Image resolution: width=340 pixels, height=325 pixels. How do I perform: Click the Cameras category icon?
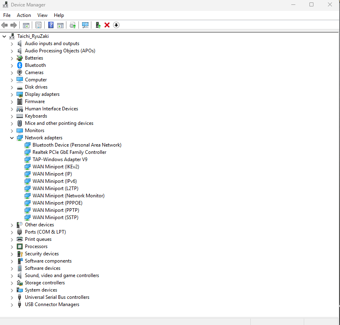click(x=20, y=72)
